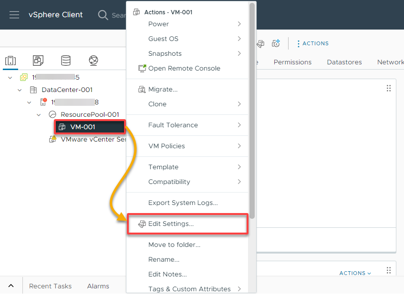This screenshot has height=296, width=404.
Task: Open Template submenu
Action: click(x=187, y=167)
